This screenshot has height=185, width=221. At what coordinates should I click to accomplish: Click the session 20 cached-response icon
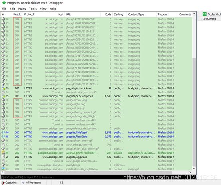pyautogui.click(x=3, y=35)
